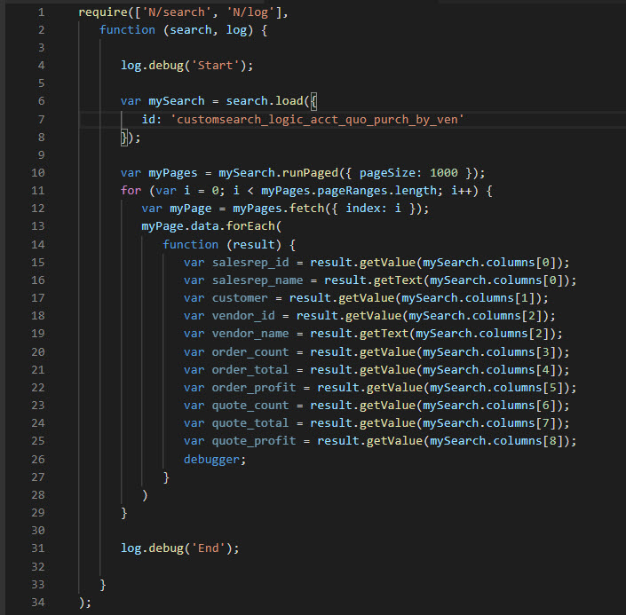This screenshot has height=615, width=626.
Task: Click the 'customsearch_logic_acct_quo_purch_by_ven' search id string
Action: [316, 119]
